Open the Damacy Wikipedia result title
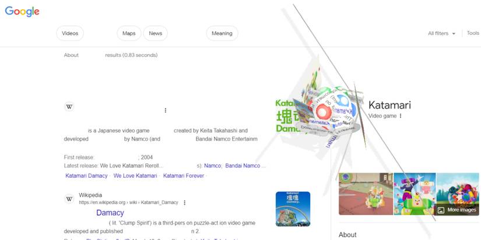This screenshot has width=481, height=240. coord(110,213)
